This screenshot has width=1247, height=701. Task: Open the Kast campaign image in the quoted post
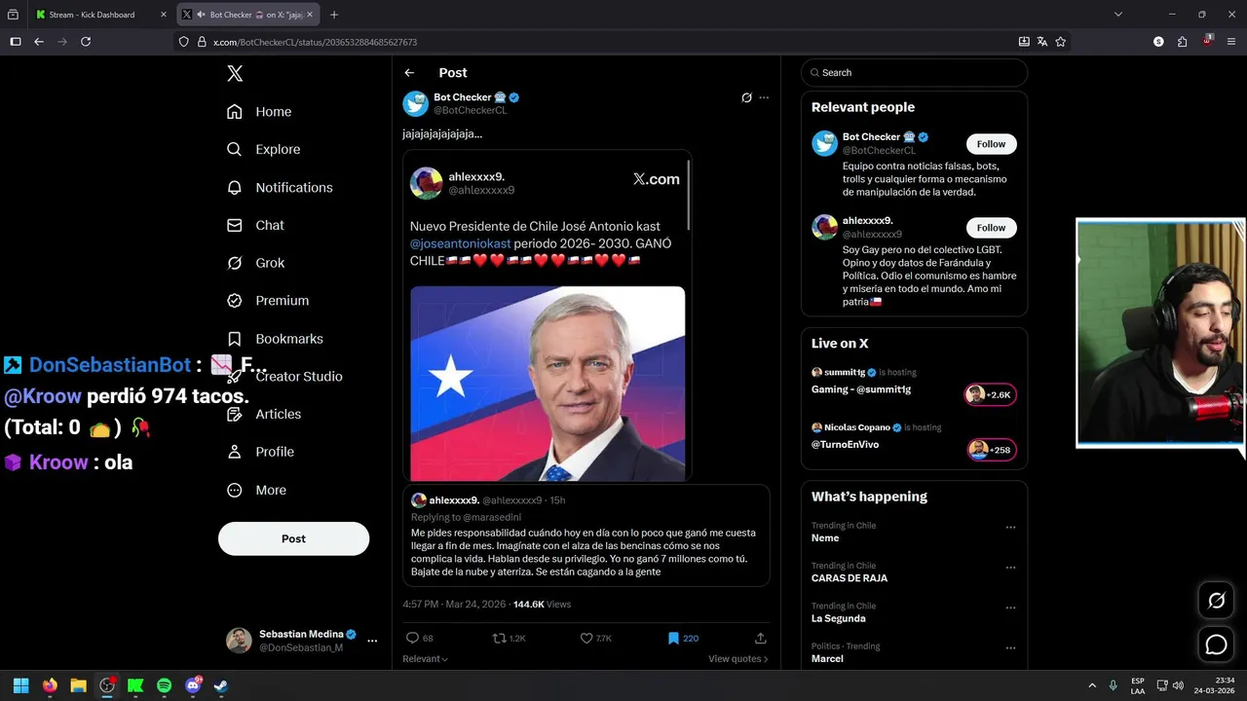[548, 384]
